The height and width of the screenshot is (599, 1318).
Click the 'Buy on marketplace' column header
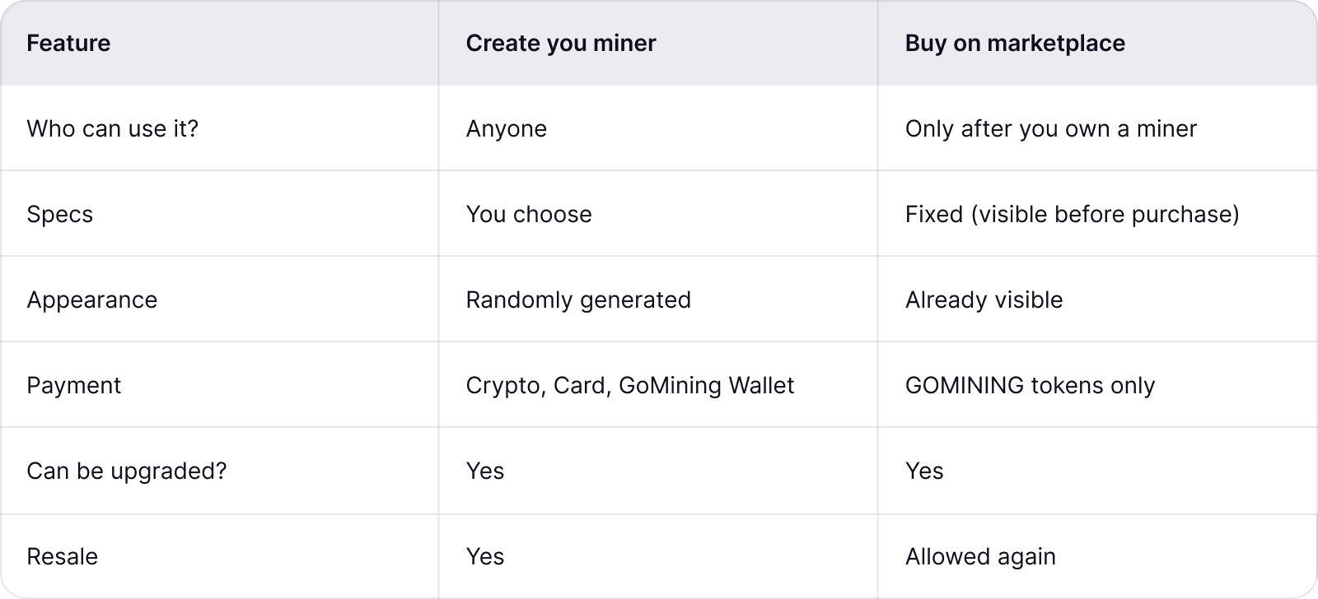coord(1015,43)
